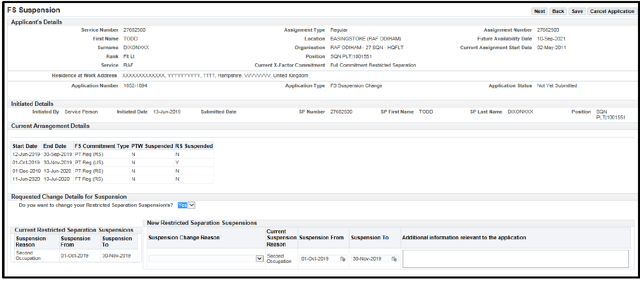Open the Suspension From date picker icon
Image resolution: width=640 pixels, height=283 pixels.
343,259
